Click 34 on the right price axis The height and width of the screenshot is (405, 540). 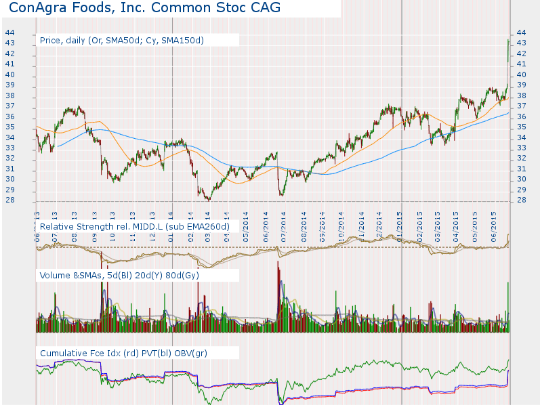coord(522,137)
